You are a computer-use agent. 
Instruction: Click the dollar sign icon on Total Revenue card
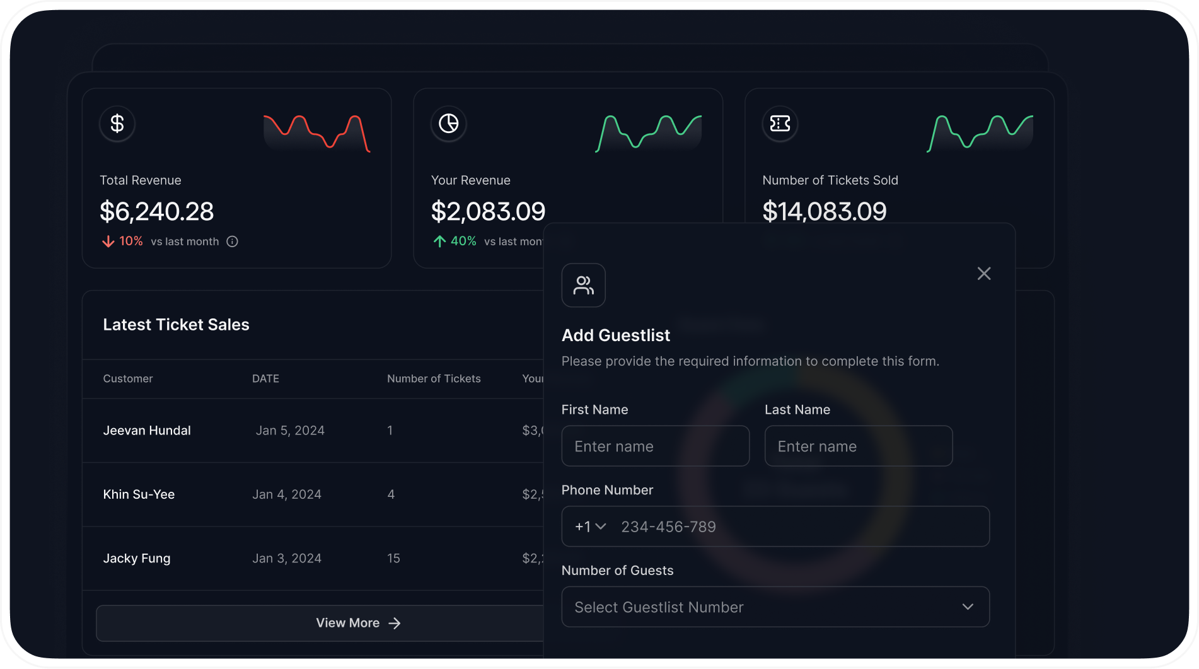117,124
